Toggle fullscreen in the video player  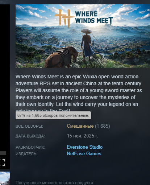[3, 163]
